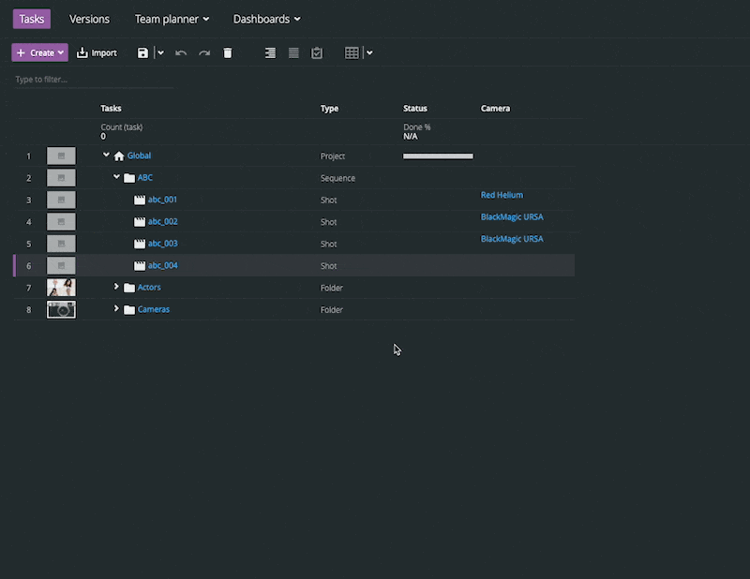Open shot abc_004 link
Screen dimensions: 750x579
pyautogui.click(x=162, y=265)
